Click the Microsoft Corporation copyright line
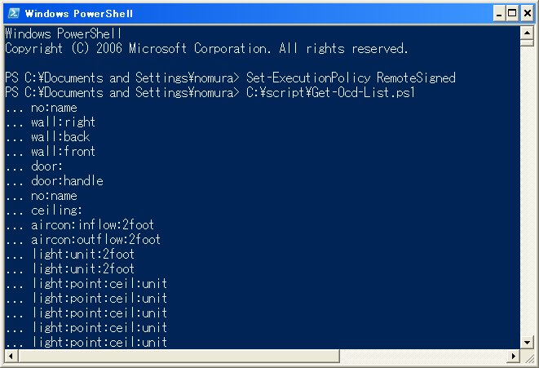The width and height of the screenshot is (539, 368). point(206,49)
